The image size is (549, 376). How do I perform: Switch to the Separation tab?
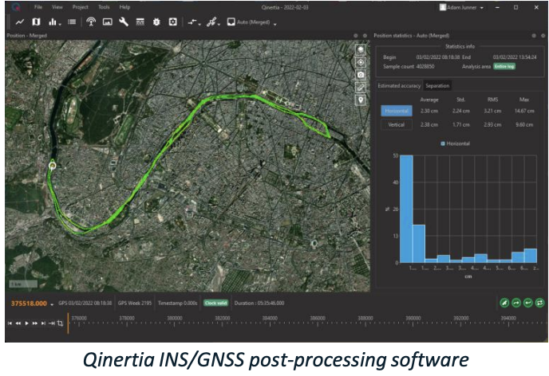point(437,85)
